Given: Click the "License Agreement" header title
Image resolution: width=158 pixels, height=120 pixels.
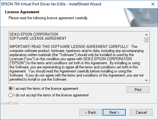Looking at the screenshot, I should click(22, 12).
